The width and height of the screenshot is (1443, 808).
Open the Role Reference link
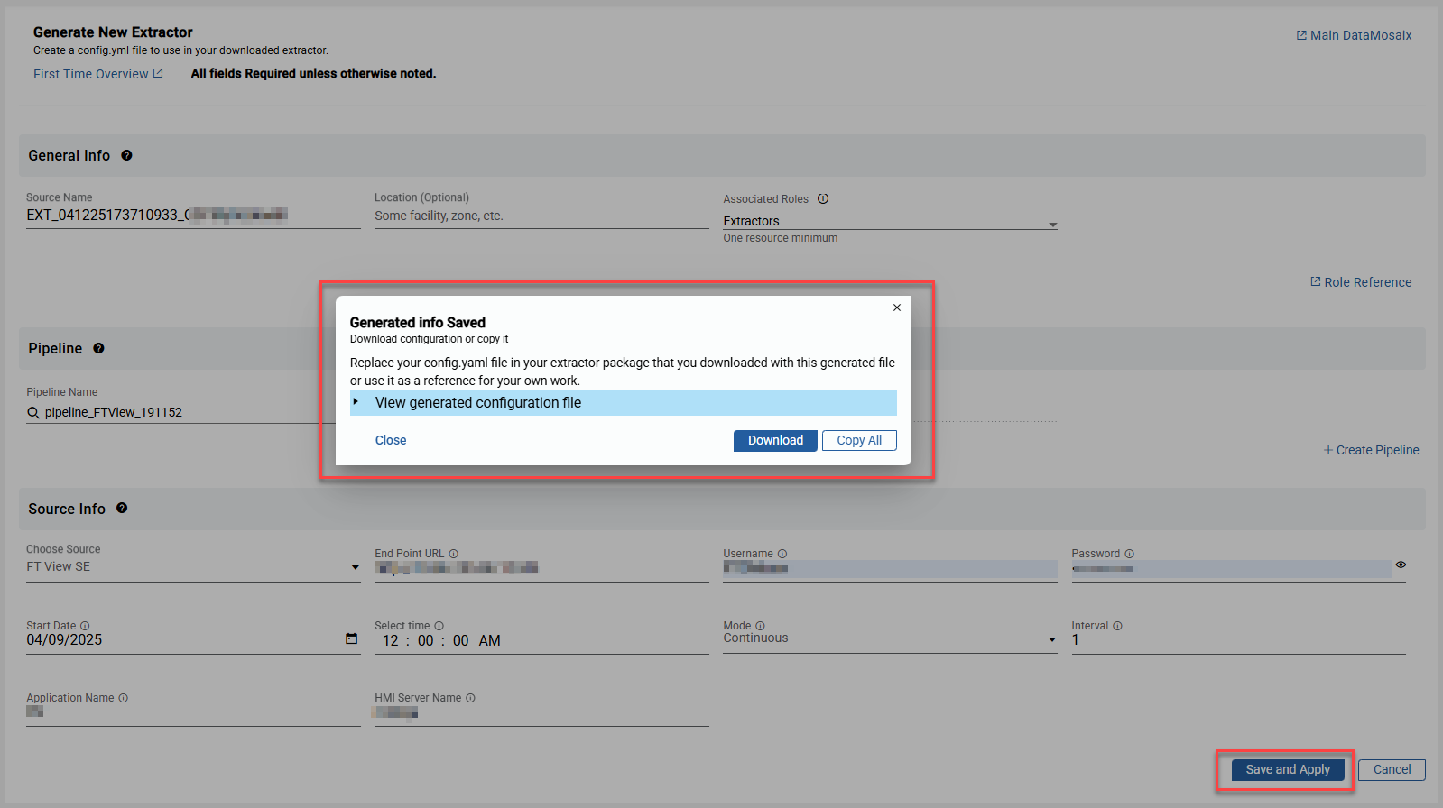coord(1361,282)
